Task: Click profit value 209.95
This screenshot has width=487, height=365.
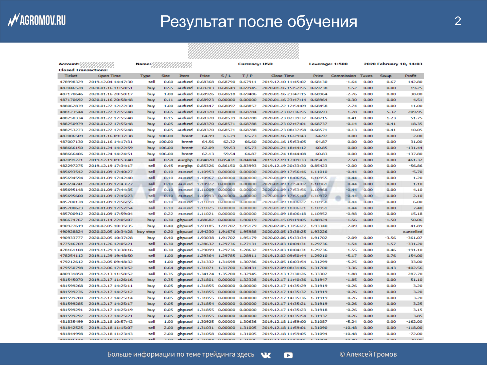Action: point(415,112)
